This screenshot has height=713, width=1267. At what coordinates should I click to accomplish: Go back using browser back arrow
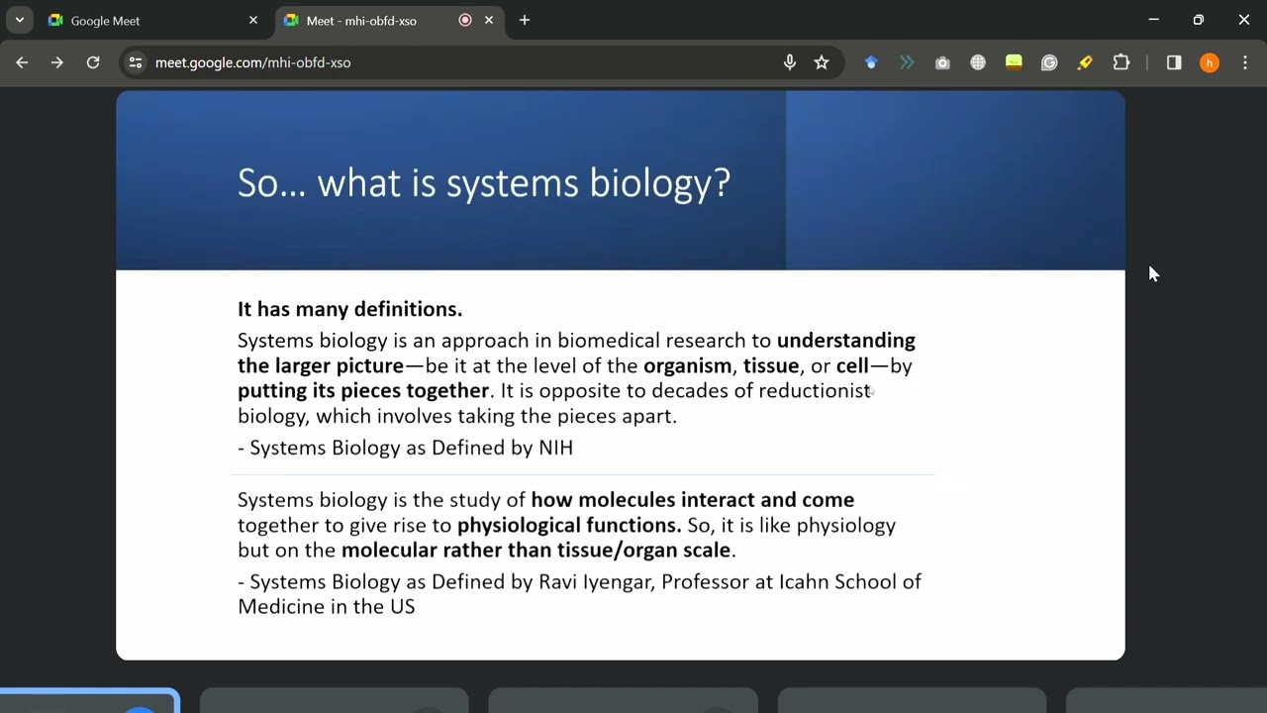pyautogui.click(x=22, y=62)
